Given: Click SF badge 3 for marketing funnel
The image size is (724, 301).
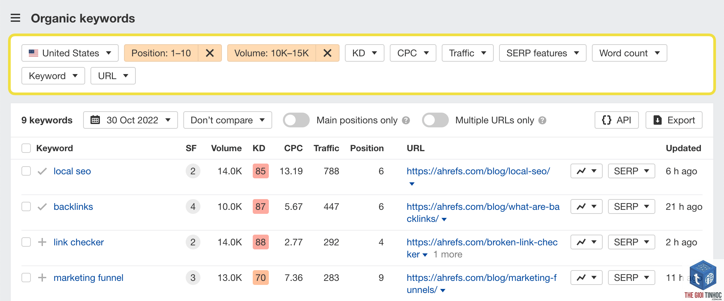Looking at the screenshot, I should coord(193,278).
